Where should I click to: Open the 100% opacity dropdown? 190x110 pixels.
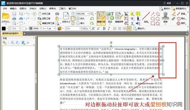point(40,28)
